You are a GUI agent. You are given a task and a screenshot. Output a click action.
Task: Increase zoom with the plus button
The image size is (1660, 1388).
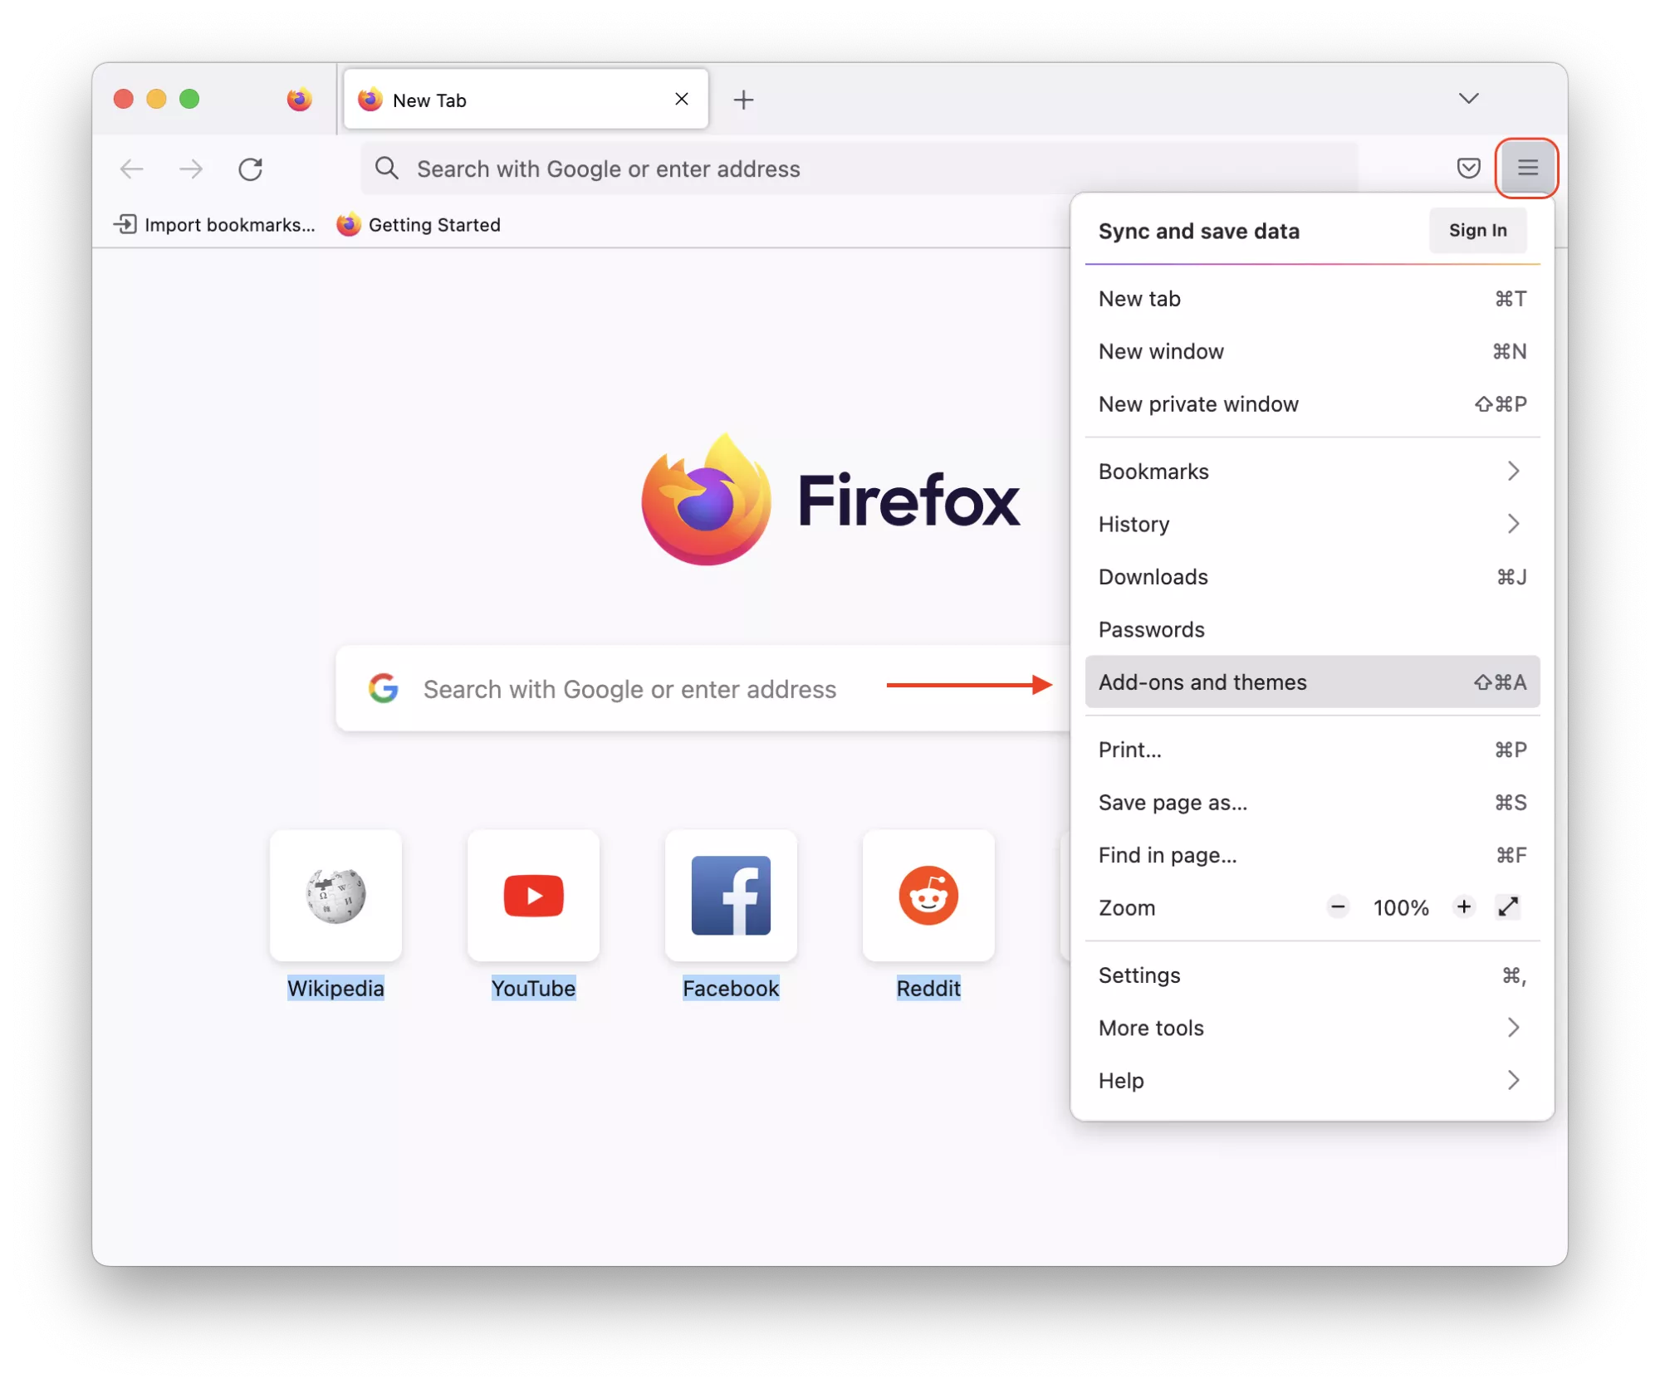[1463, 907]
